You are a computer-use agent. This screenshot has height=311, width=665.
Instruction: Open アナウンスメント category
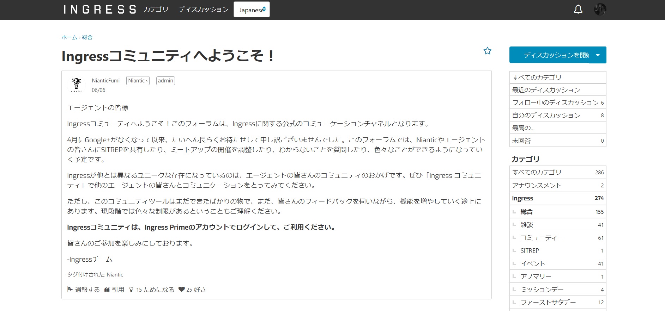click(x=558, y=185)
